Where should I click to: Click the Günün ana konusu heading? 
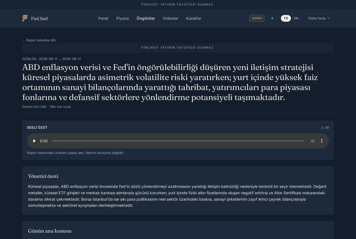click(50, 231)
